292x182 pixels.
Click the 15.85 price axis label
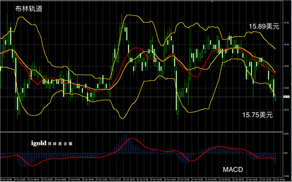[x=286, y=66]
